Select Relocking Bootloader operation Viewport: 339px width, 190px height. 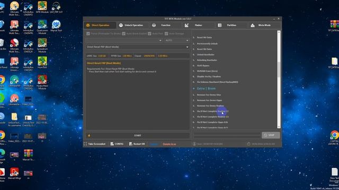(x=207, y=60)
